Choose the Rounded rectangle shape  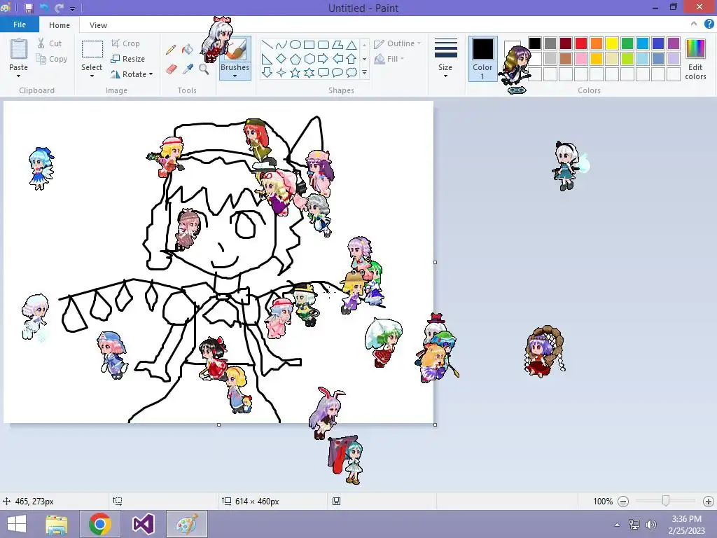pyautogui.click(x=323, y=44)
